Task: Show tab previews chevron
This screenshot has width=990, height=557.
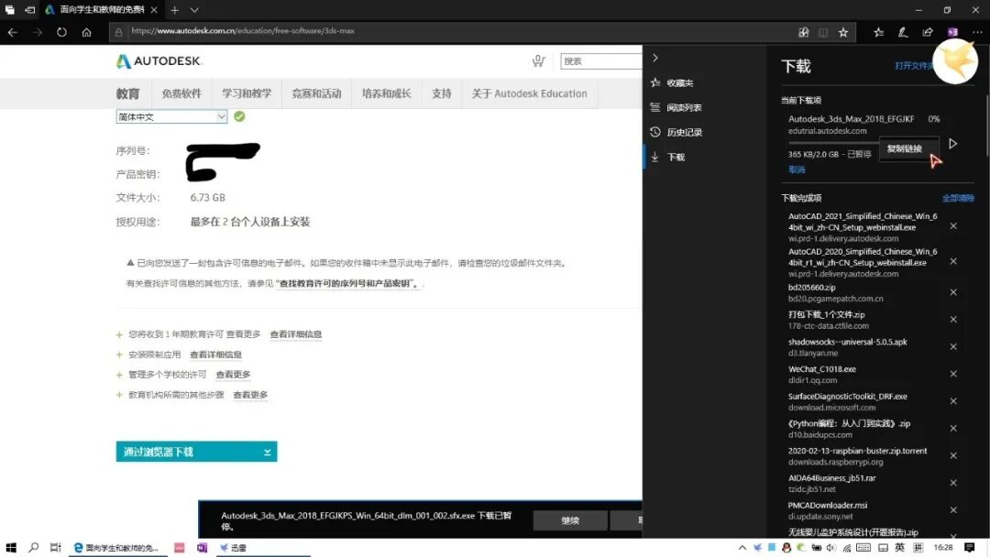Action: point(194,10)
